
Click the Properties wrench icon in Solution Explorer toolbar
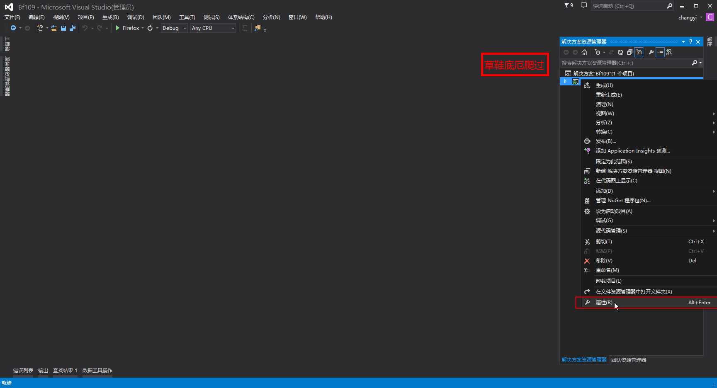click(x=651, y=52)
